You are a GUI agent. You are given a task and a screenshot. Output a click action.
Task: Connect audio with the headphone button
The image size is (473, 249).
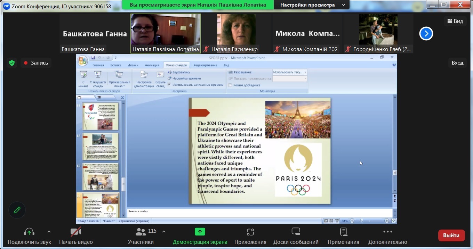pos(29,232)
